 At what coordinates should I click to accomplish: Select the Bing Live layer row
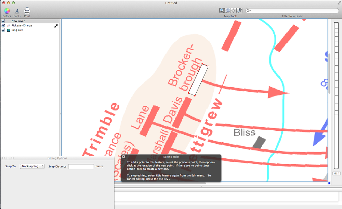(17, 30)
